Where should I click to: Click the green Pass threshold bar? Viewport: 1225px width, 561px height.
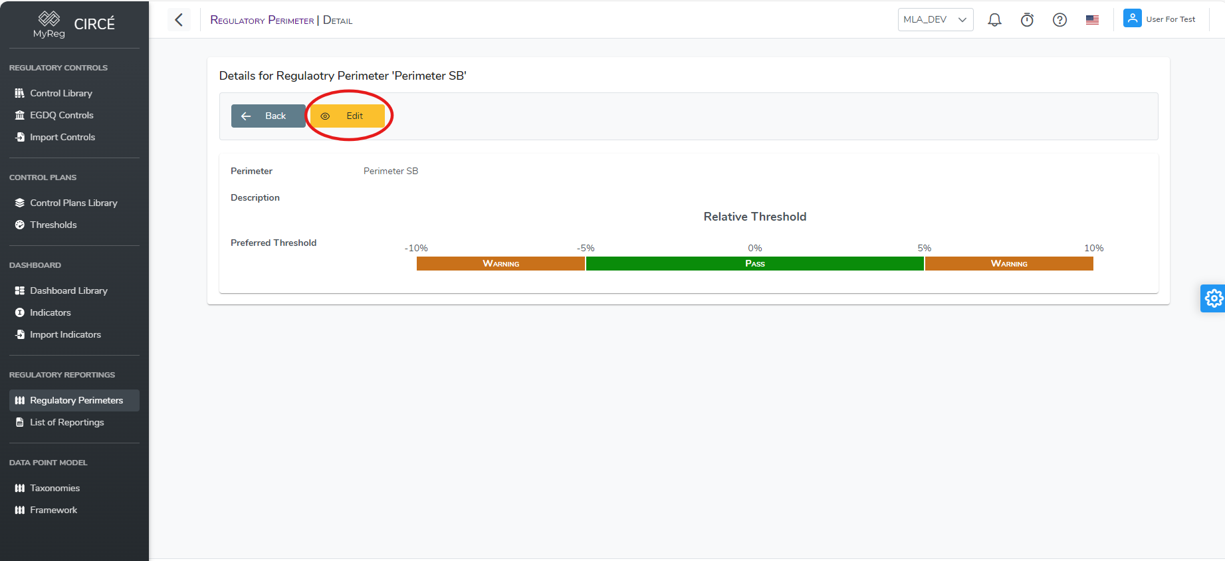click(x=754, y=264)
